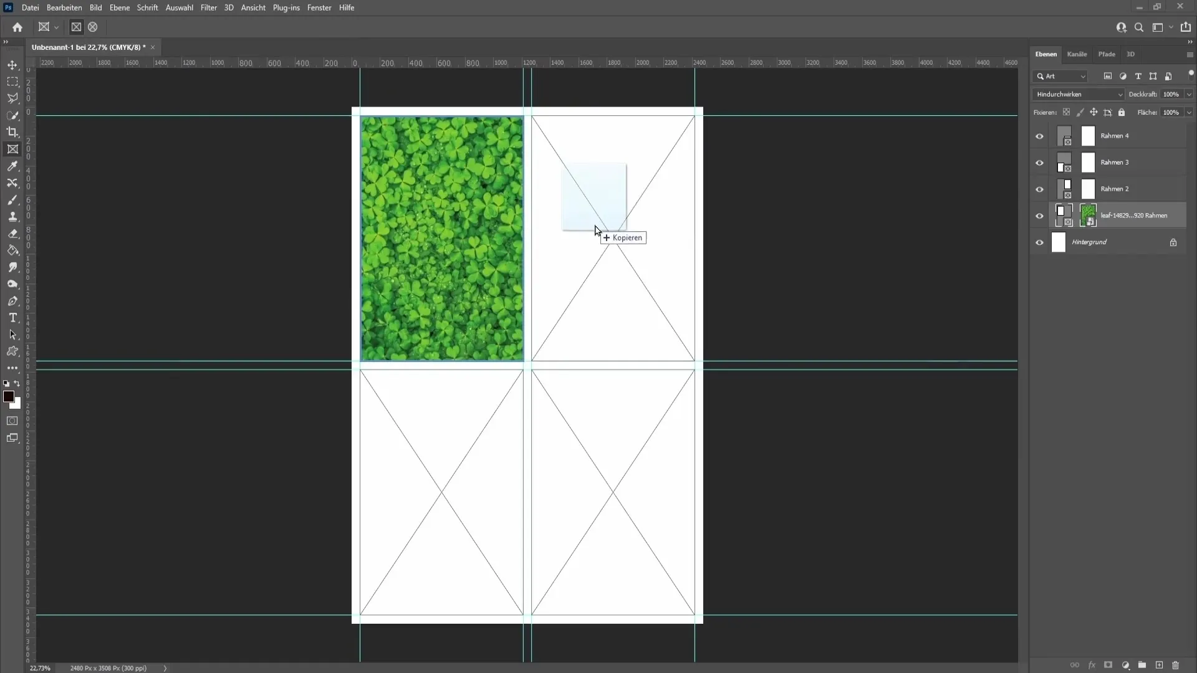
Task: Reset default foreground and background colors
Action: [x=6, y=384]
